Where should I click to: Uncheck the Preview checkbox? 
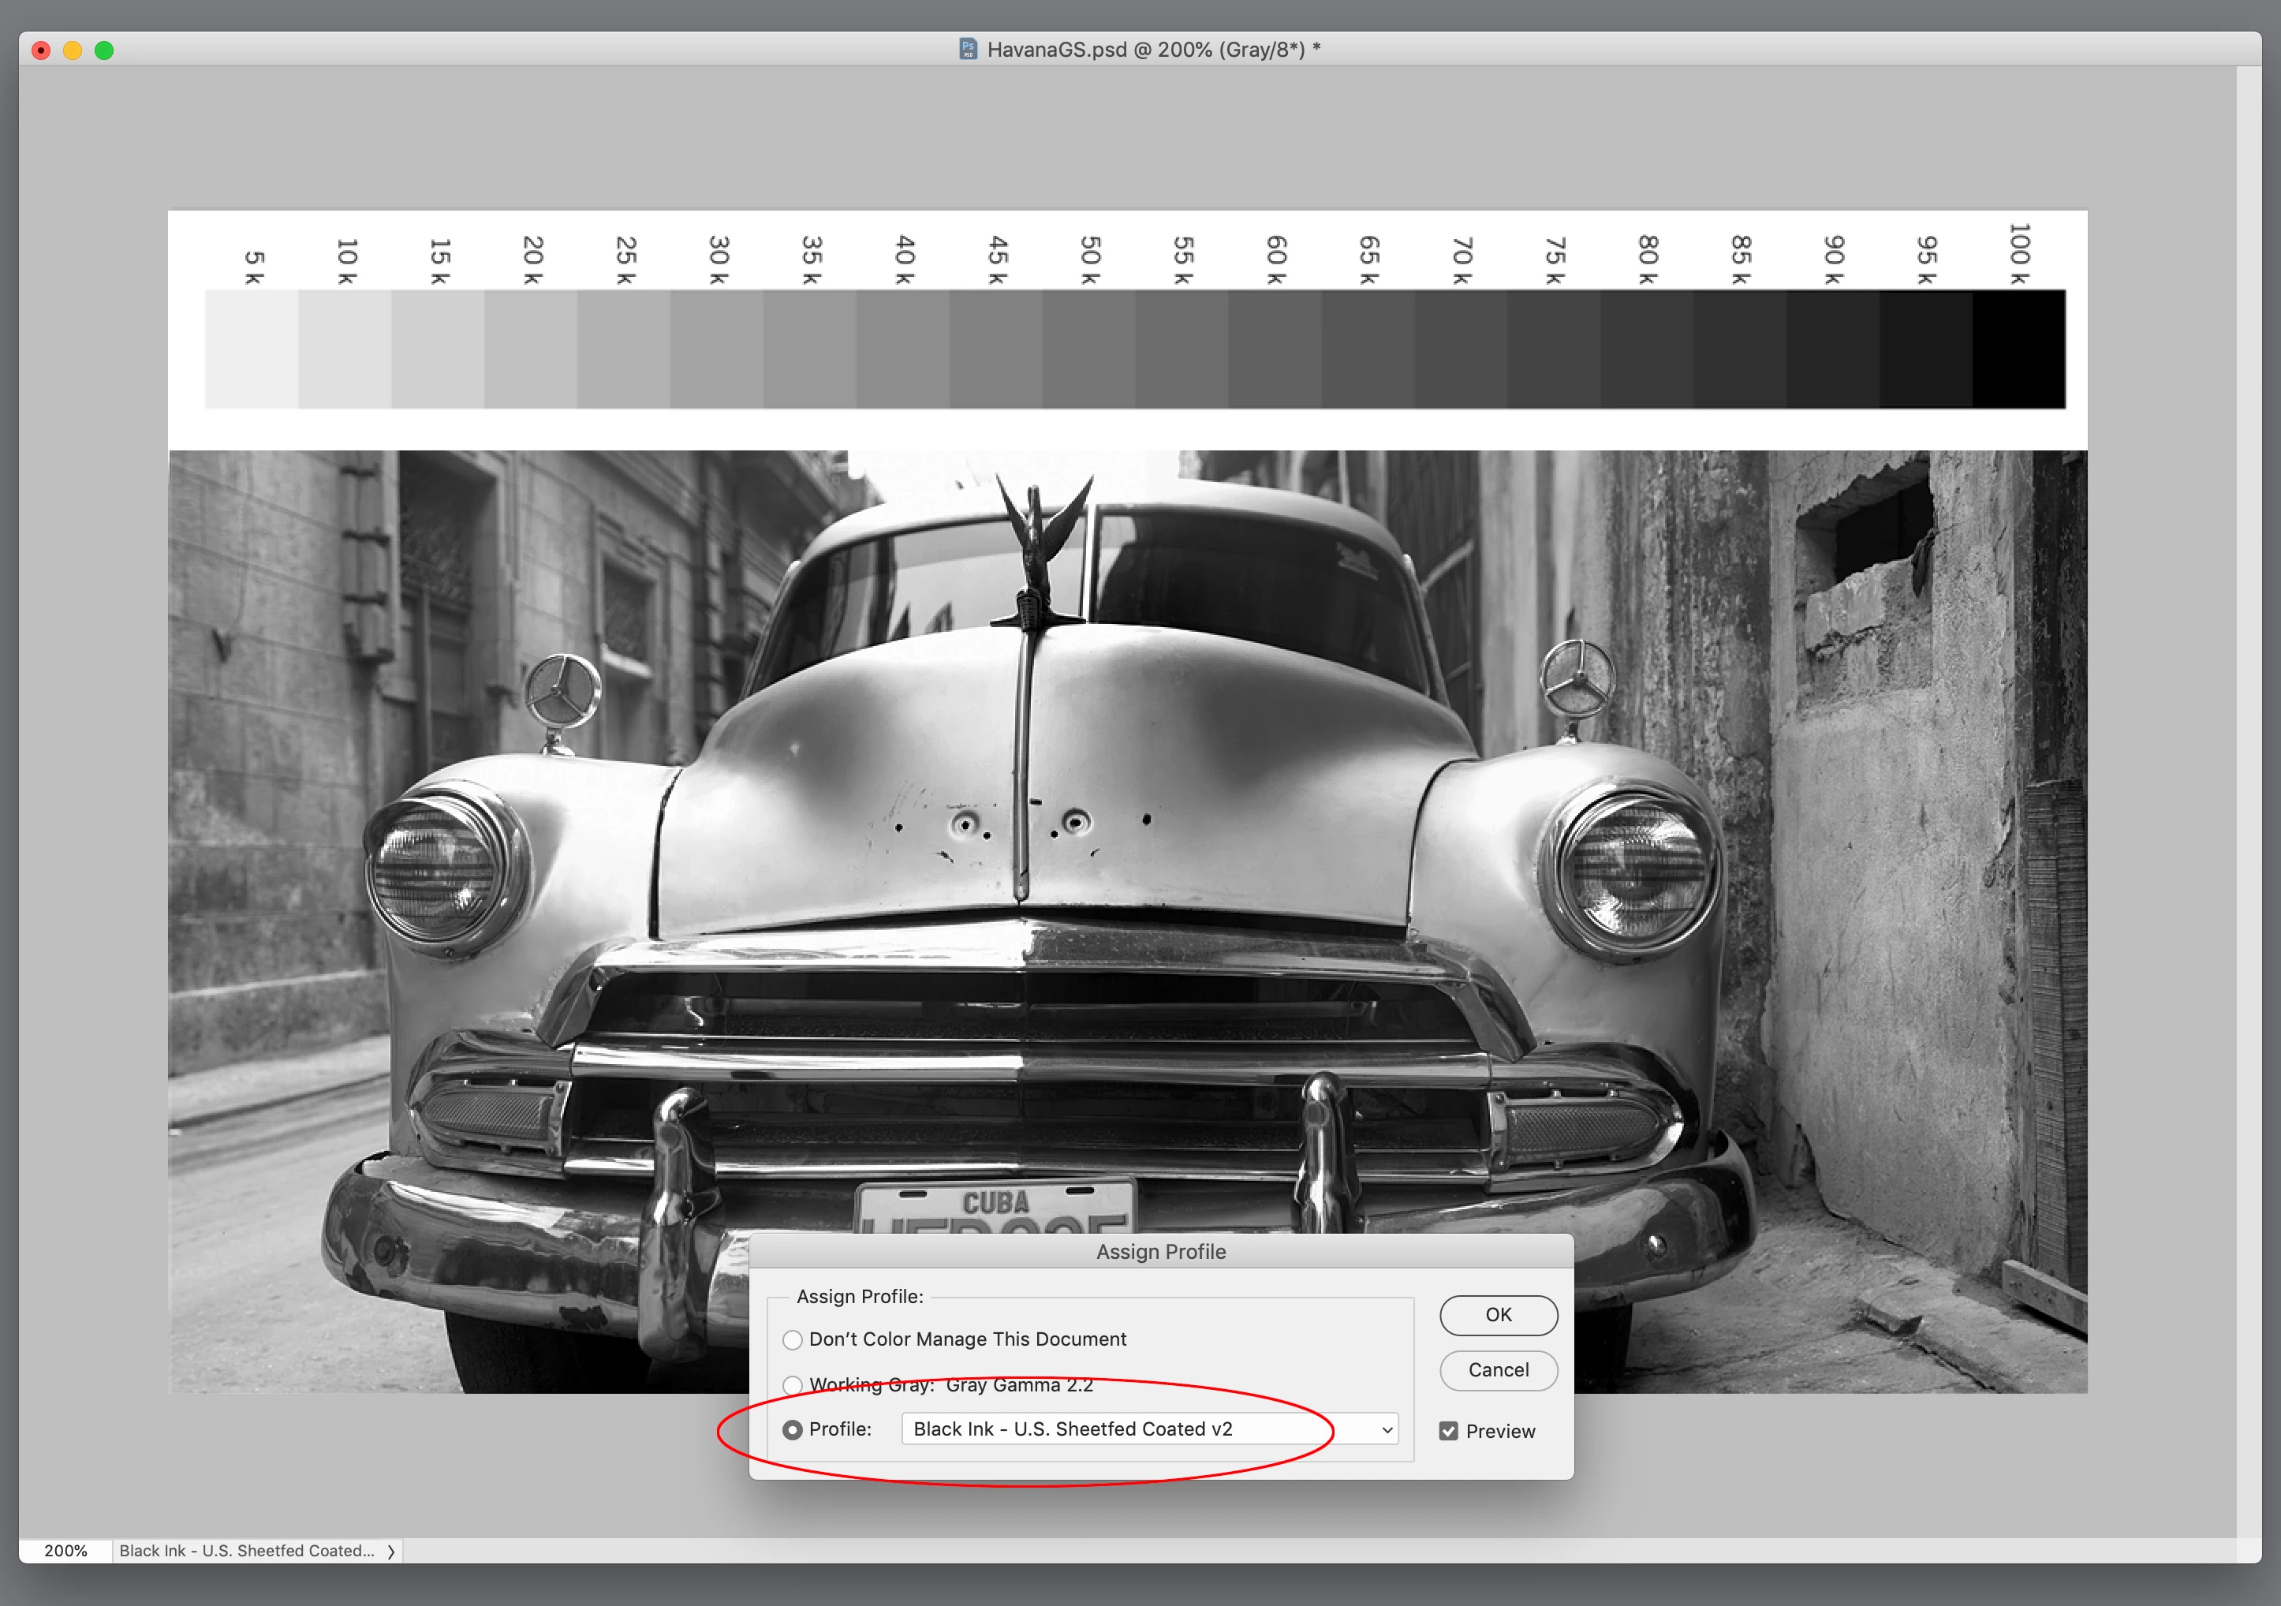tap(1448, 1431)
